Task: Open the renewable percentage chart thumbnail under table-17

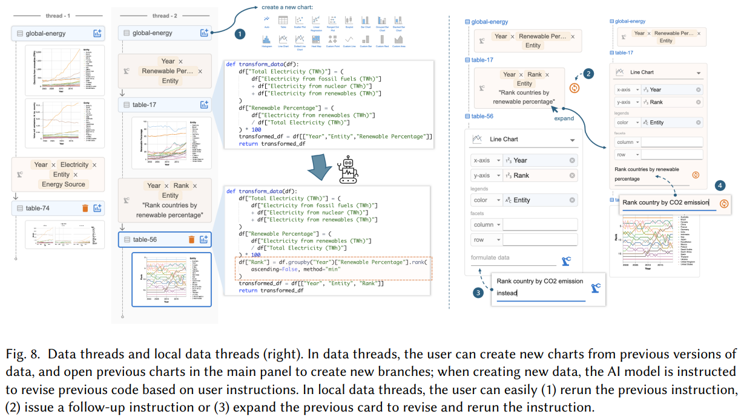Action: point(171,142)
